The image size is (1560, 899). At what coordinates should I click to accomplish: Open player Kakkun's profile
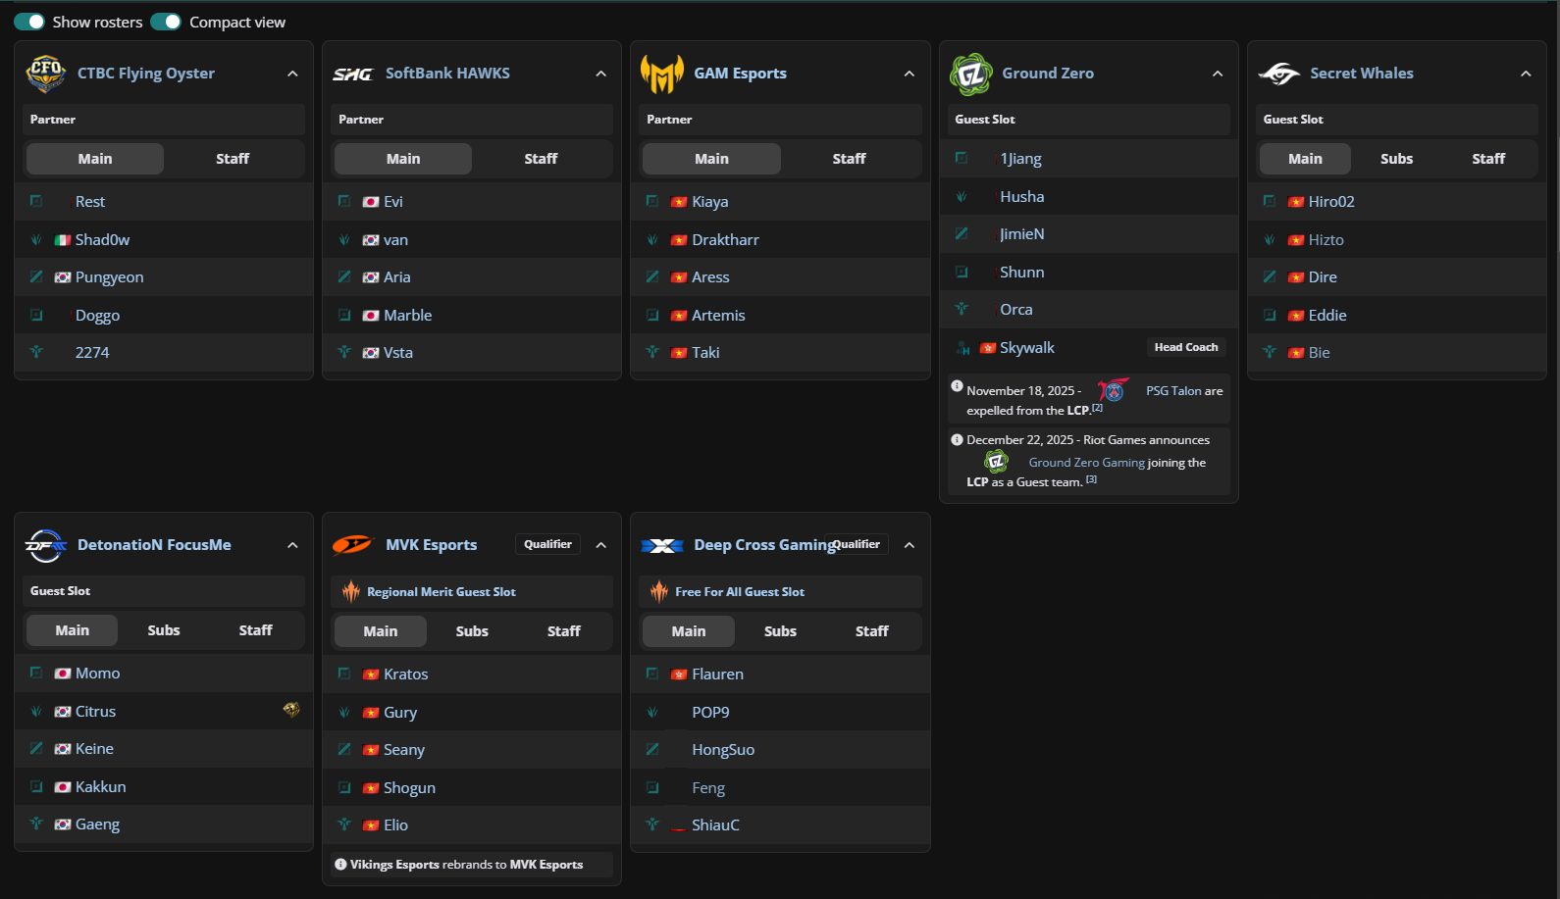(x=100, y=787)
